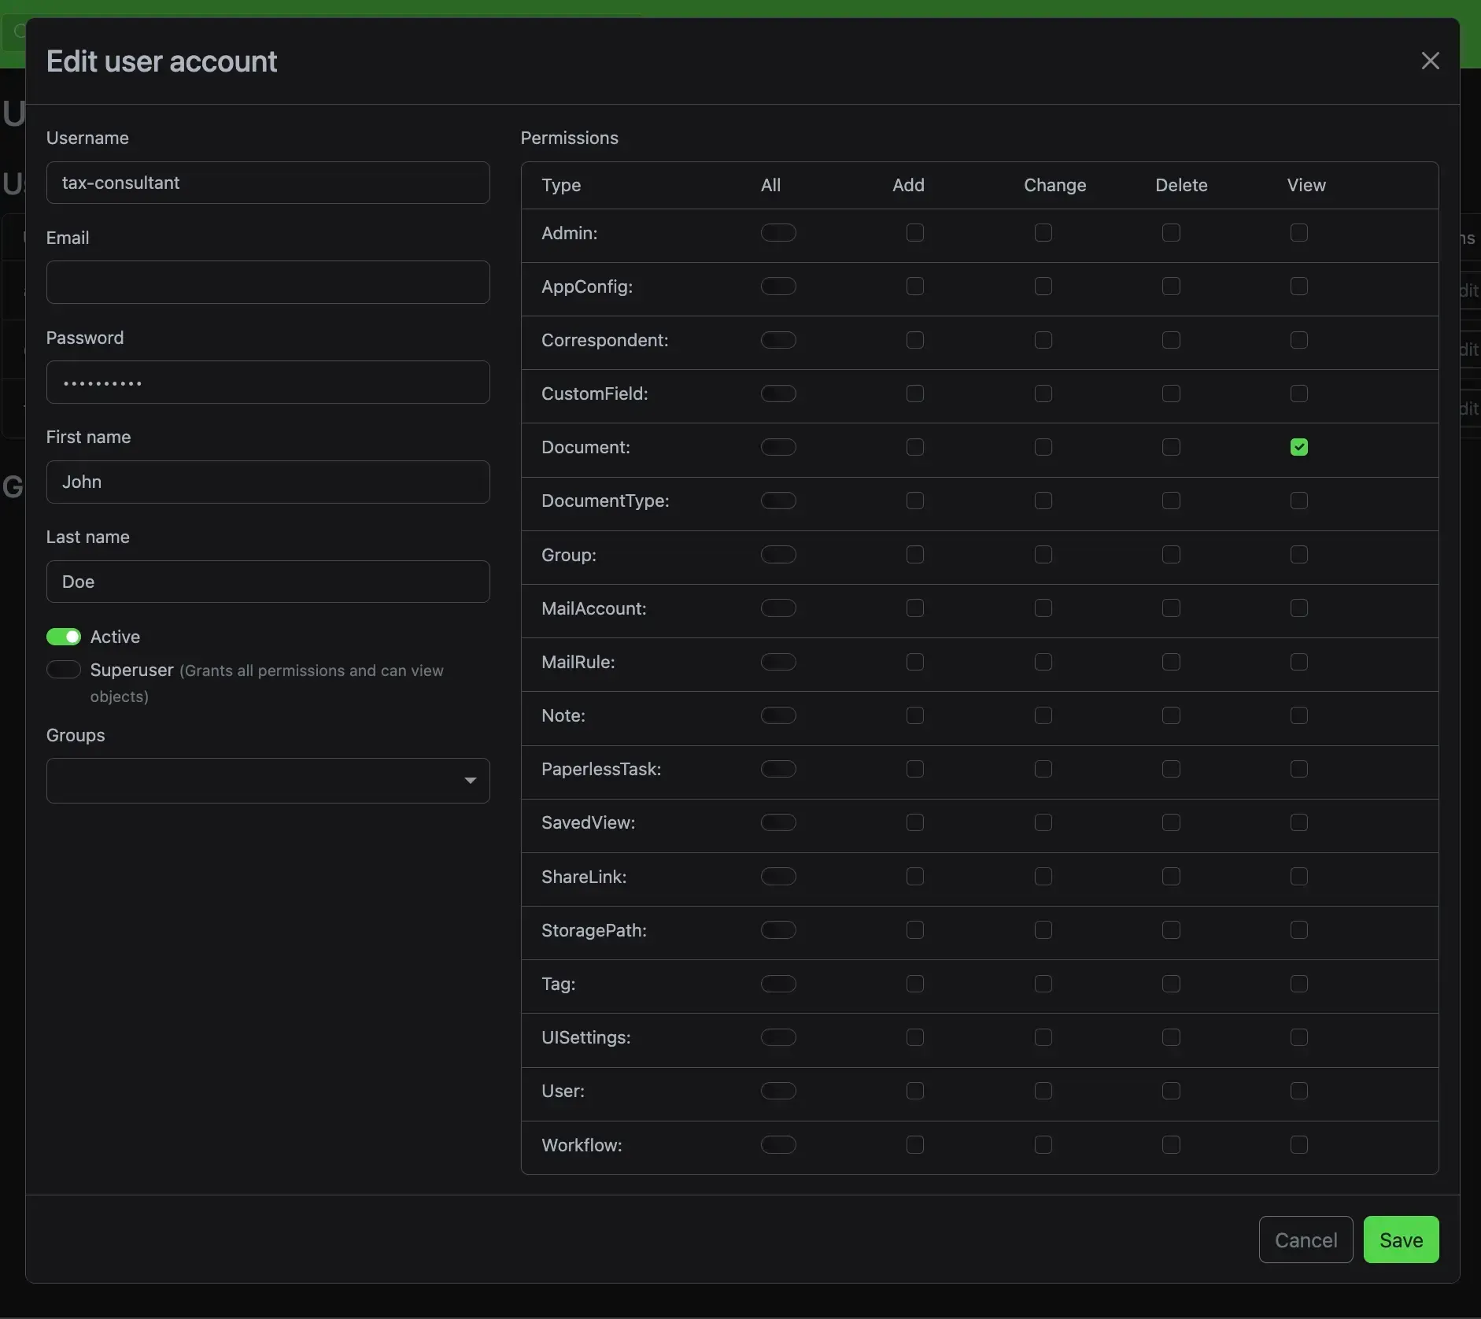Check Delete permission for Group
The image size is (1481, 1319).
coord(1171,555)
